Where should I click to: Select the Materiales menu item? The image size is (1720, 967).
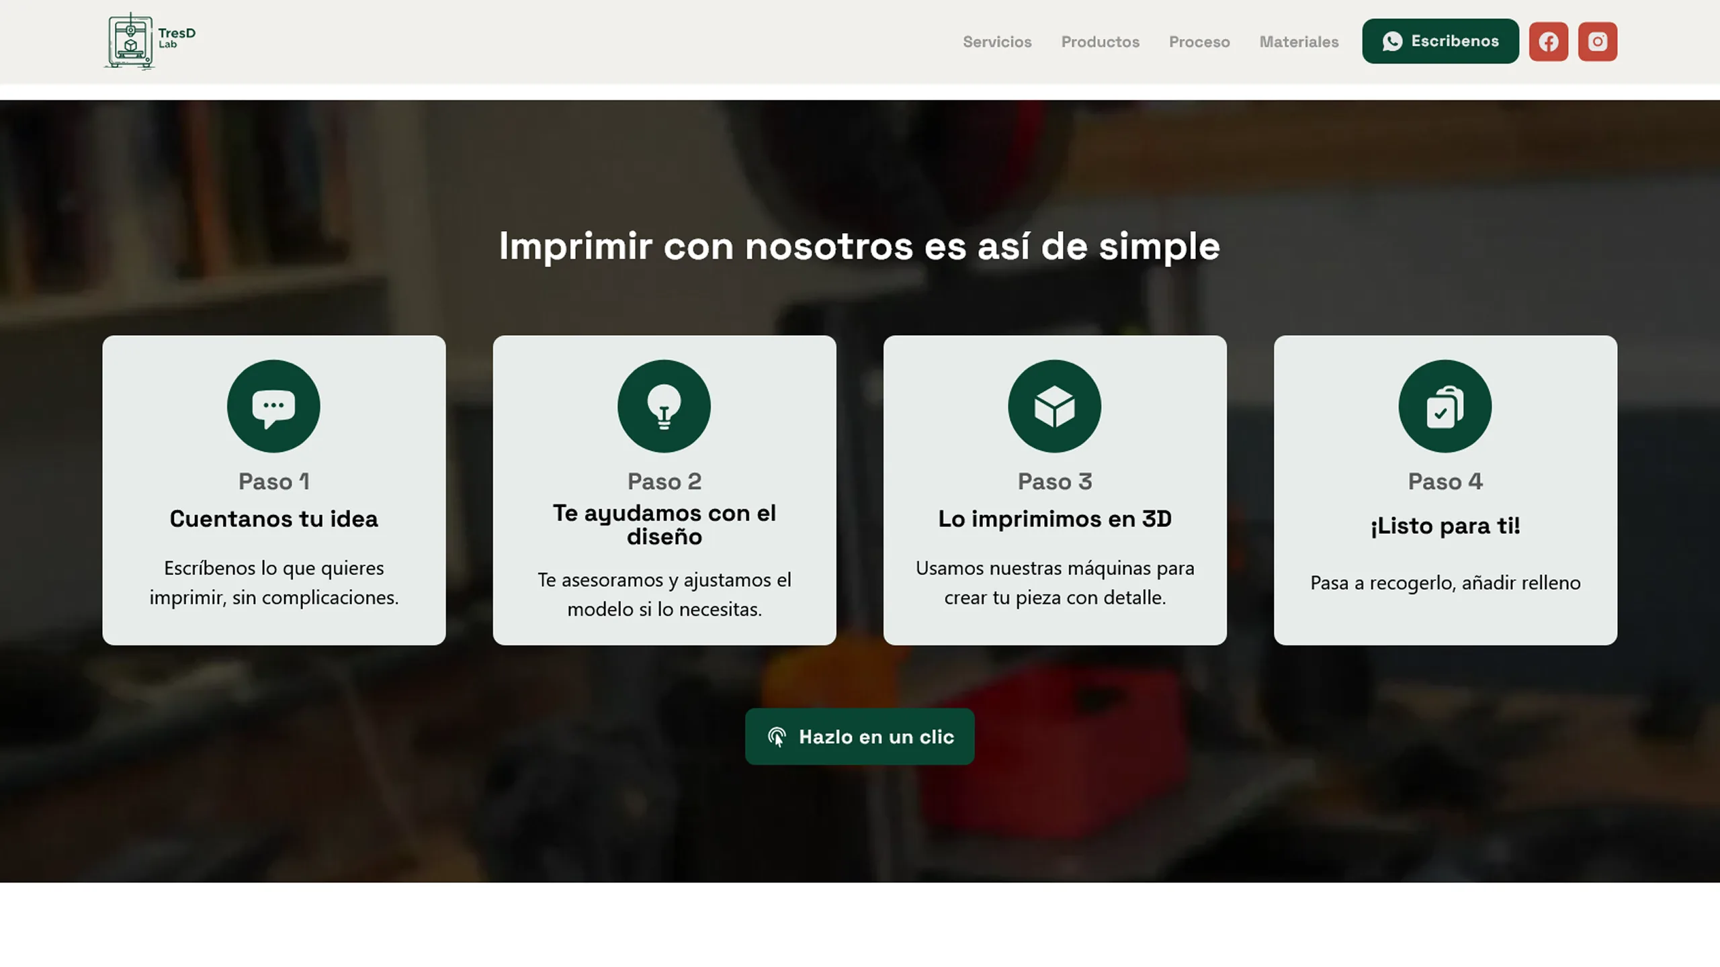(1299, 42)
